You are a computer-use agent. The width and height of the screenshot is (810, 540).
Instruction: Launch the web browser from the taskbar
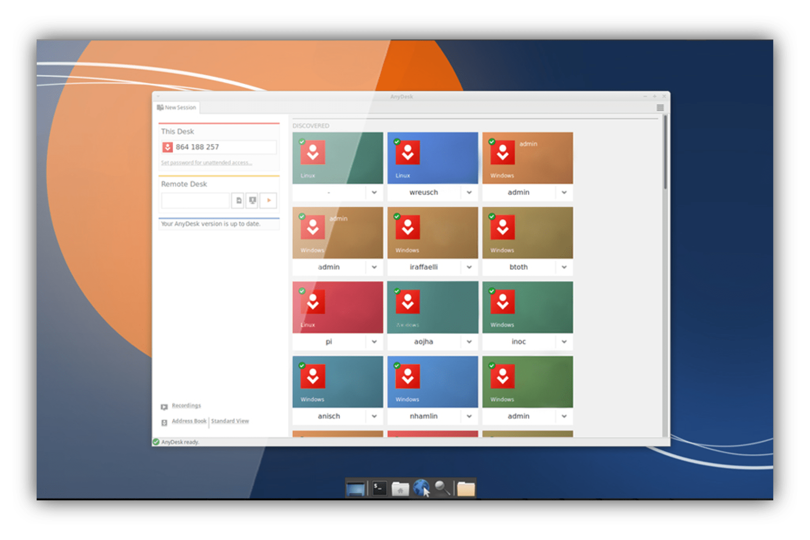(x=421, y=488)
